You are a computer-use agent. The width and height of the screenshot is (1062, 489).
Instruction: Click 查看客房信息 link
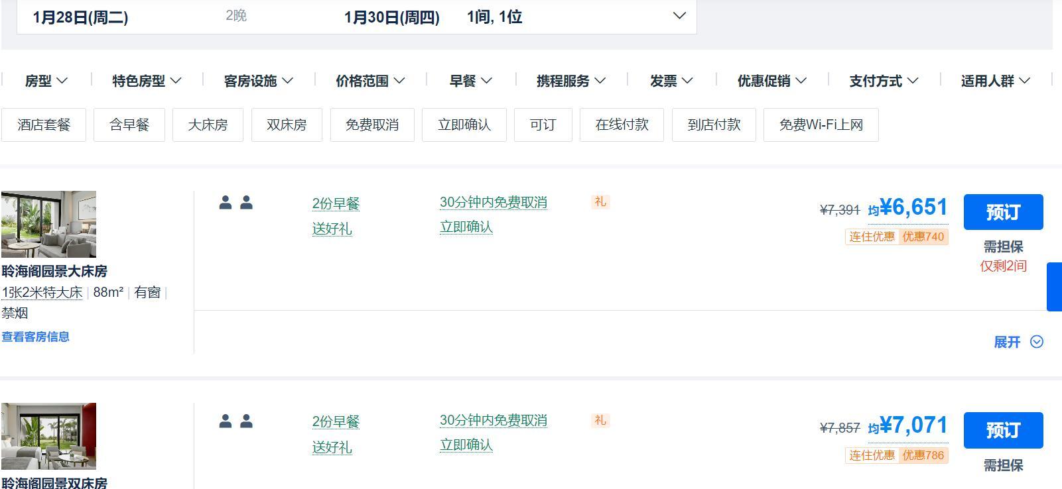coord(36,337)
